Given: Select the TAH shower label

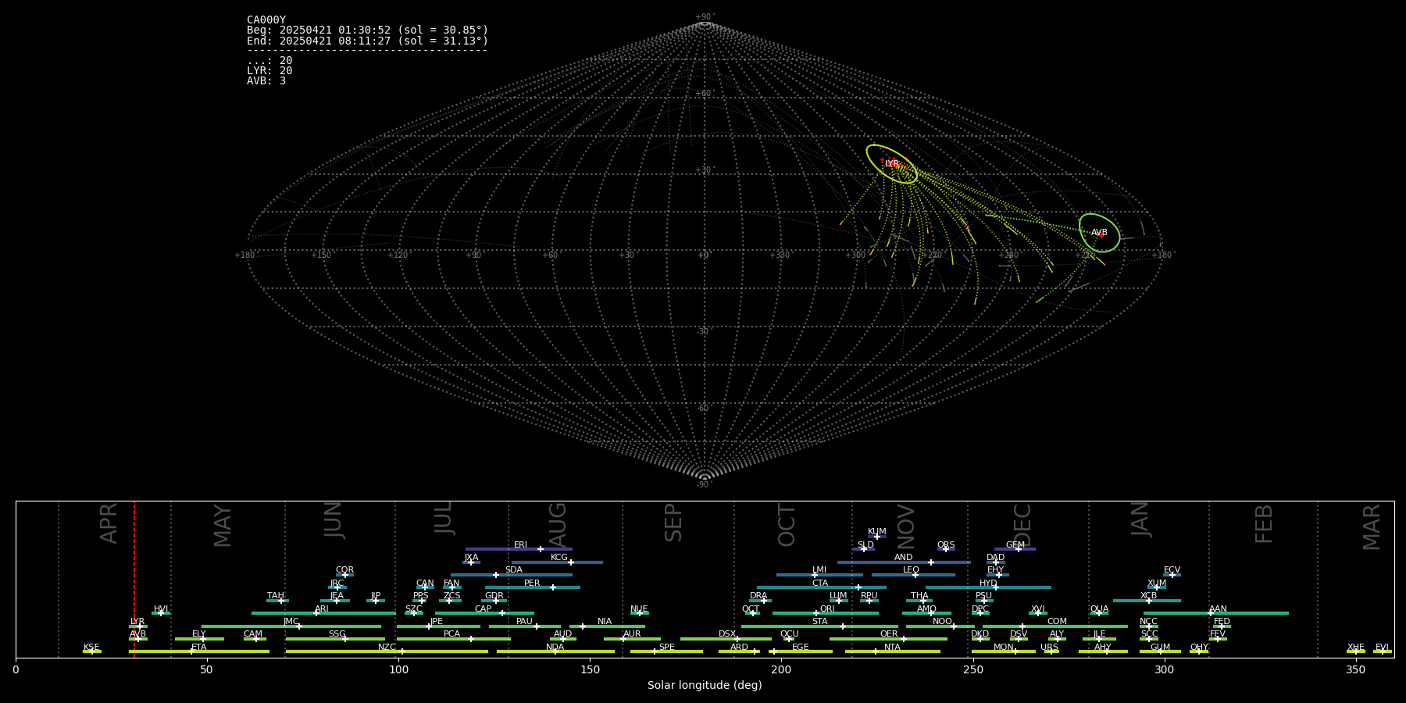Looking at the screenshot, I should pos(276,596).
